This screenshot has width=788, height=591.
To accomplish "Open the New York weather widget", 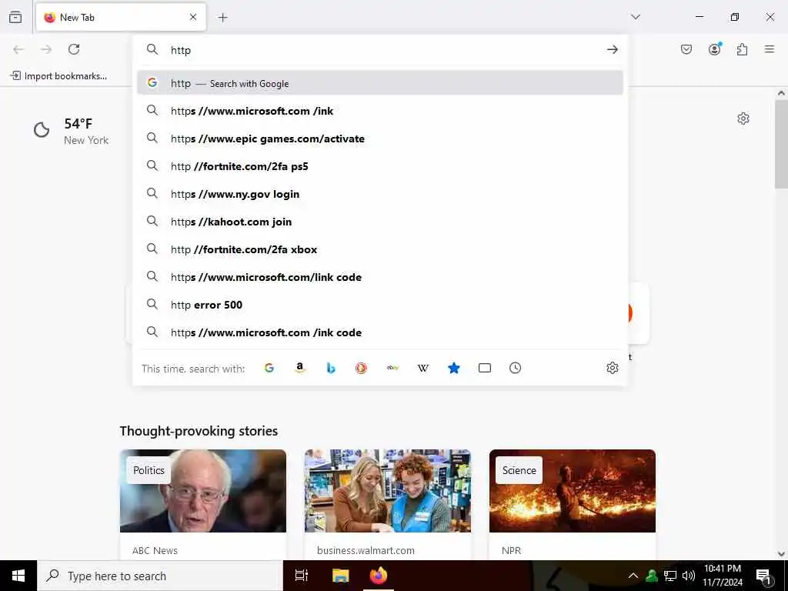I will point(71,131).
